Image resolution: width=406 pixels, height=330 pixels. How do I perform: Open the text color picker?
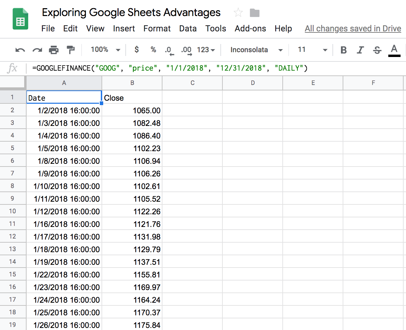[x=394, y=49]
